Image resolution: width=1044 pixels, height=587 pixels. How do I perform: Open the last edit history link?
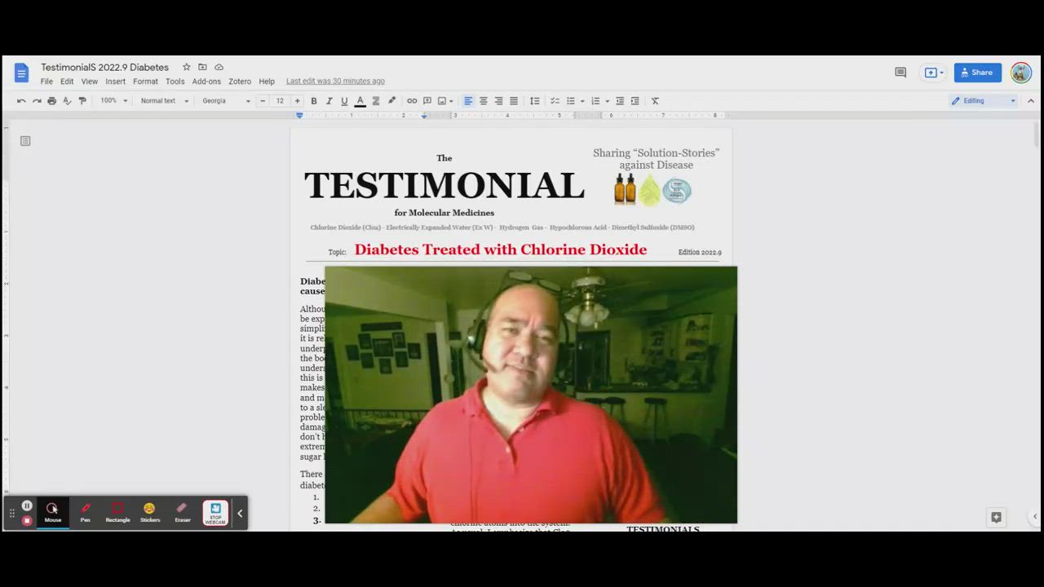[335, 82]
